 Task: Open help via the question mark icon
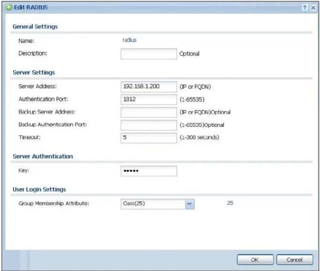click(x=305, y=8)
